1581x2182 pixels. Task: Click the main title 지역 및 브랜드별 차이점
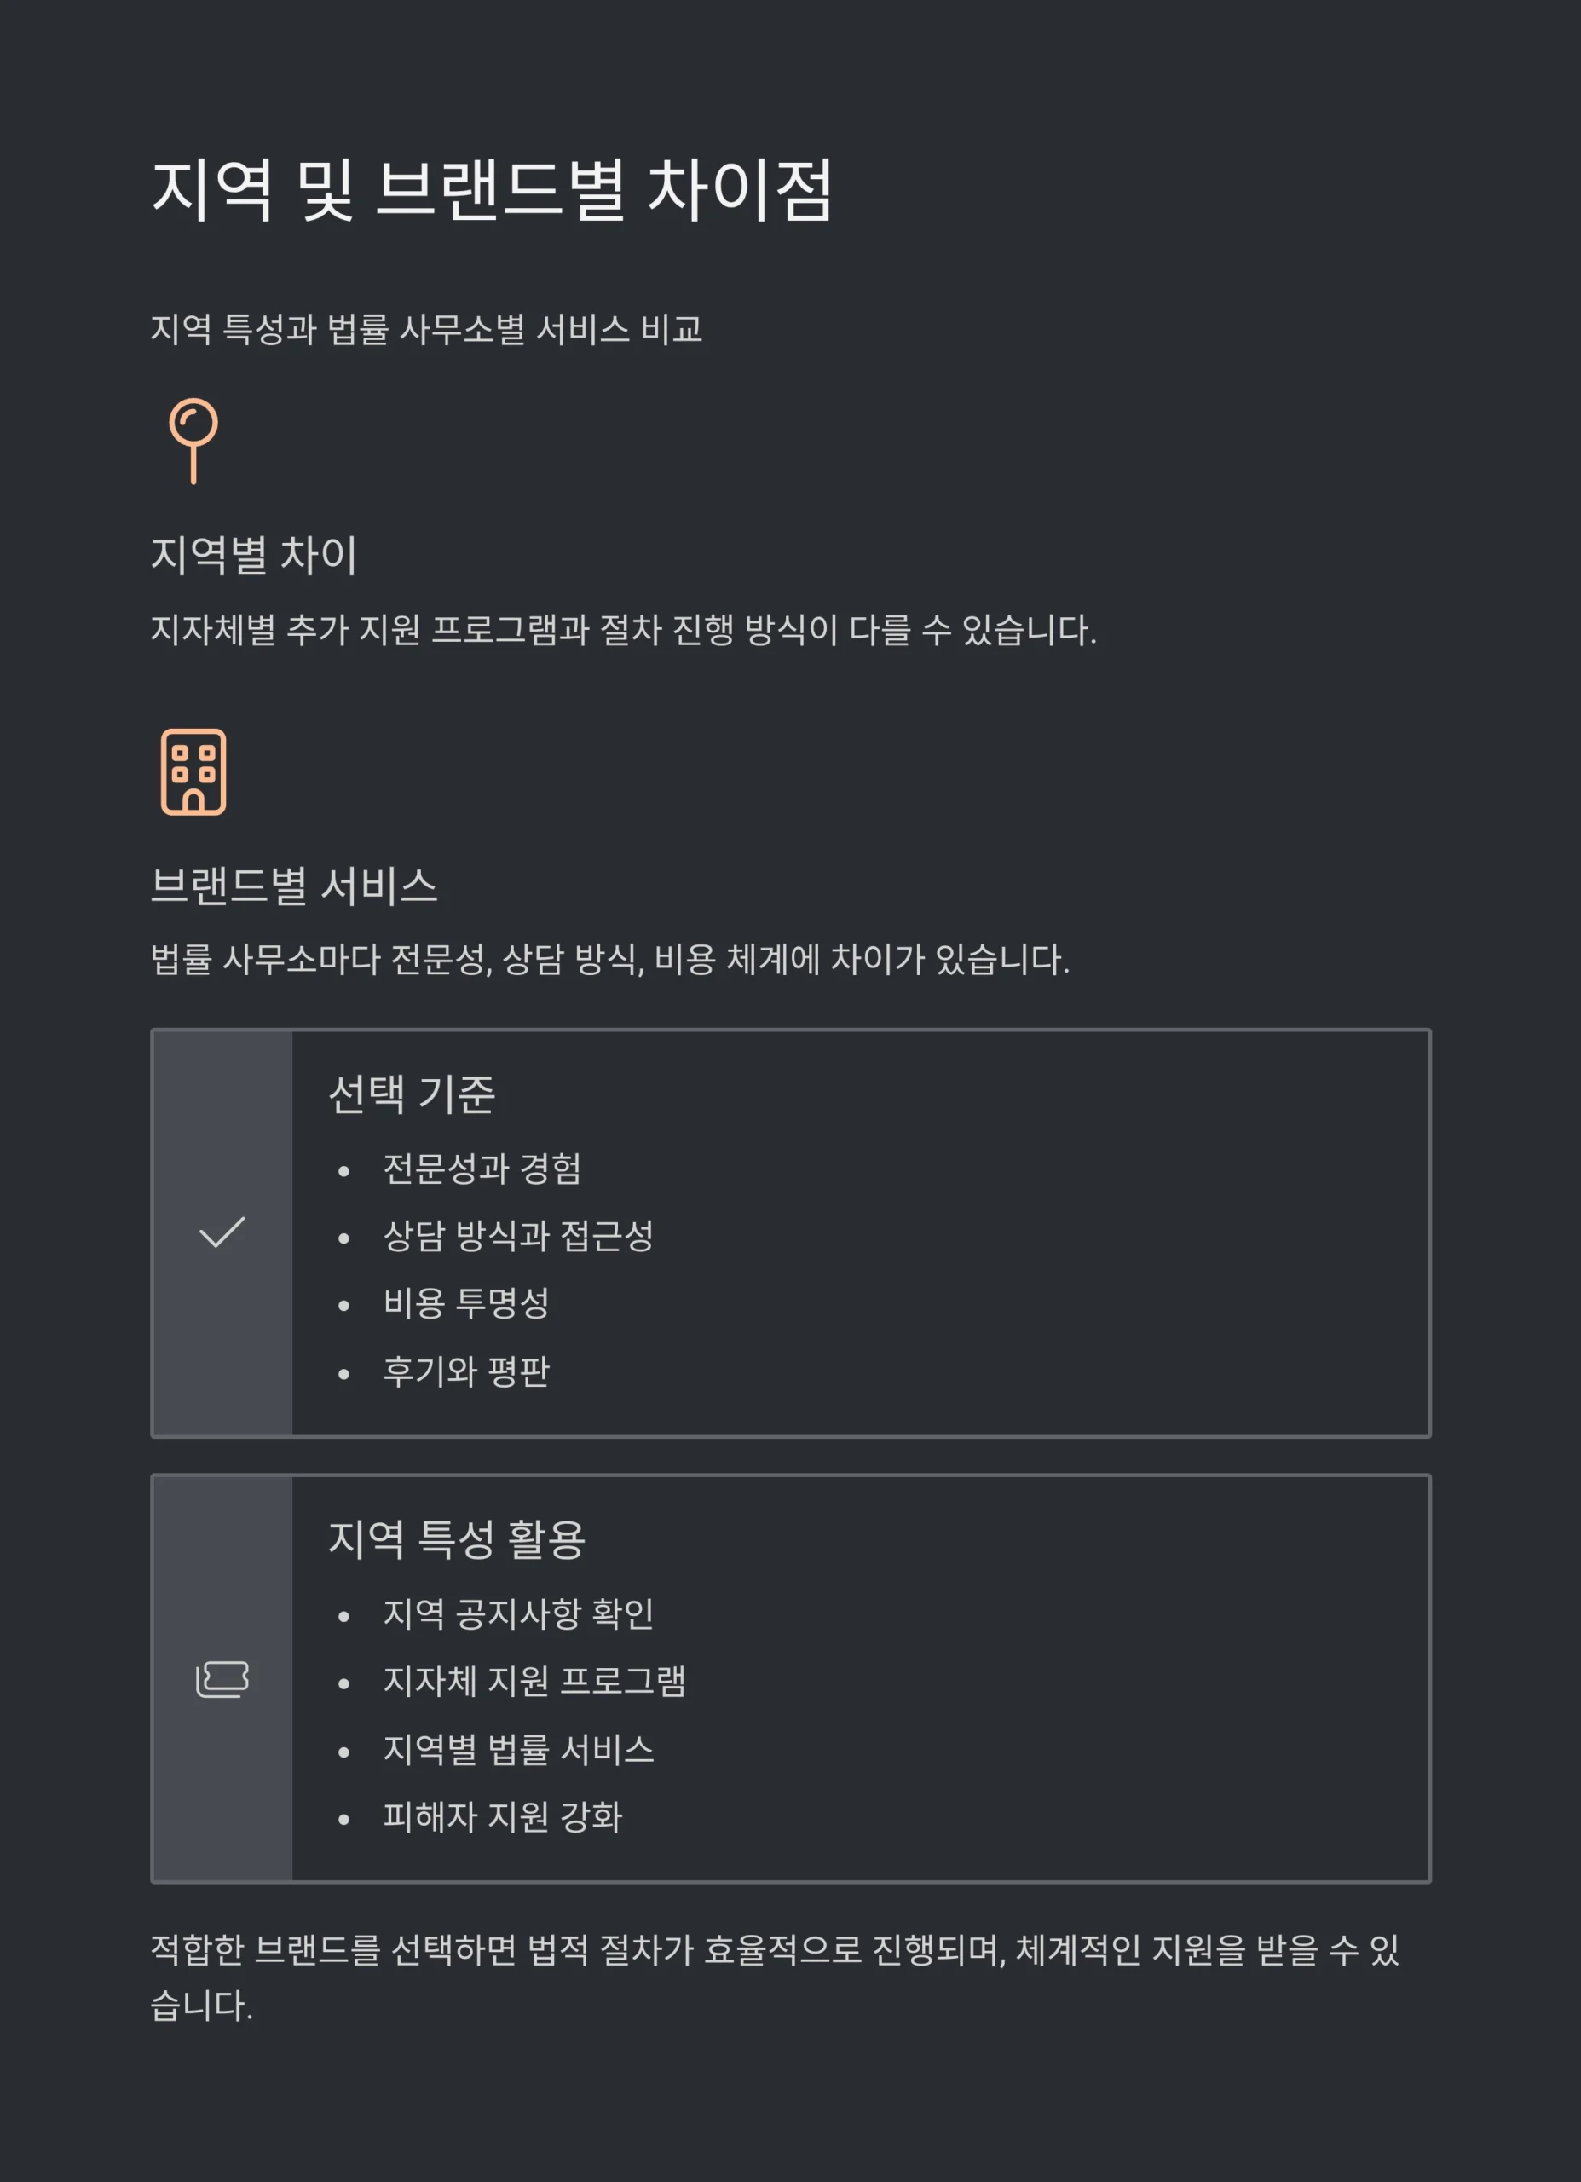point(492,189)
